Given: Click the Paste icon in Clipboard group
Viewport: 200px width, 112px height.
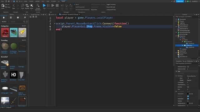Looking at the screenshot, I should (3, 6).
